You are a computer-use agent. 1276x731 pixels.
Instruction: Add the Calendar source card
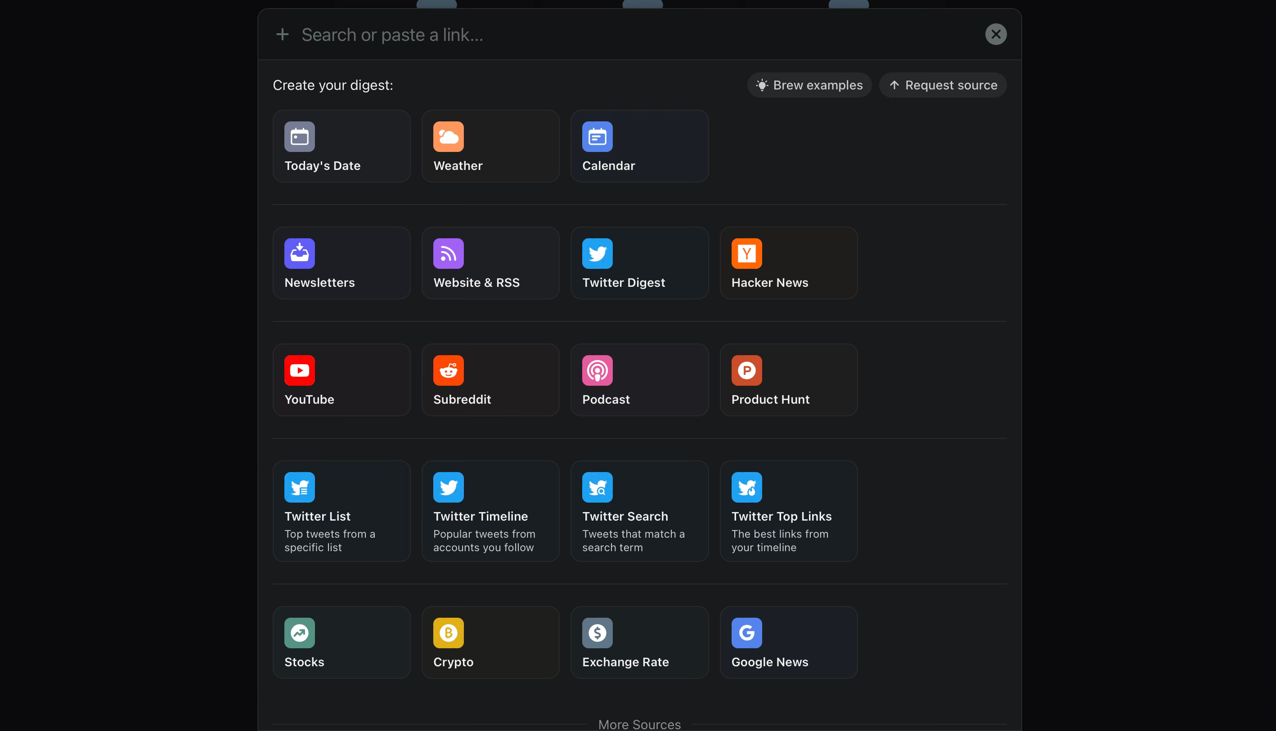[x=639, y=146]
